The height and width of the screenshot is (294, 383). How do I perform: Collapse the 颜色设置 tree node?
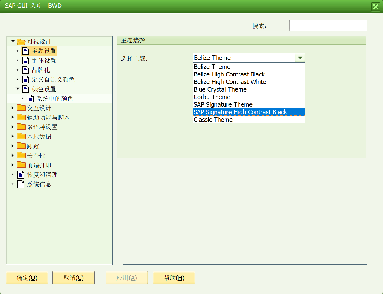click(18, 89)
